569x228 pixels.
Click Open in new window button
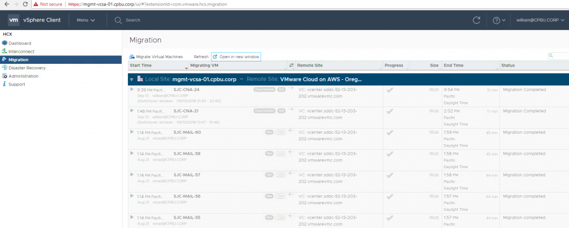click(x=236, y=57)
